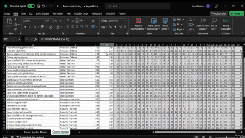Switch to the Görünüm tab

[97, 14]
